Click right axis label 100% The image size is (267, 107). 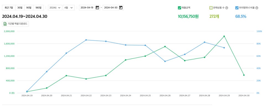point(259,31)
